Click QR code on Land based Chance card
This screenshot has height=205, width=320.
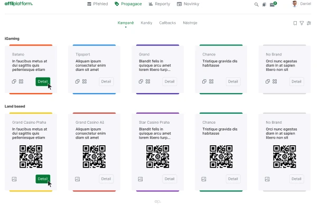221,156
